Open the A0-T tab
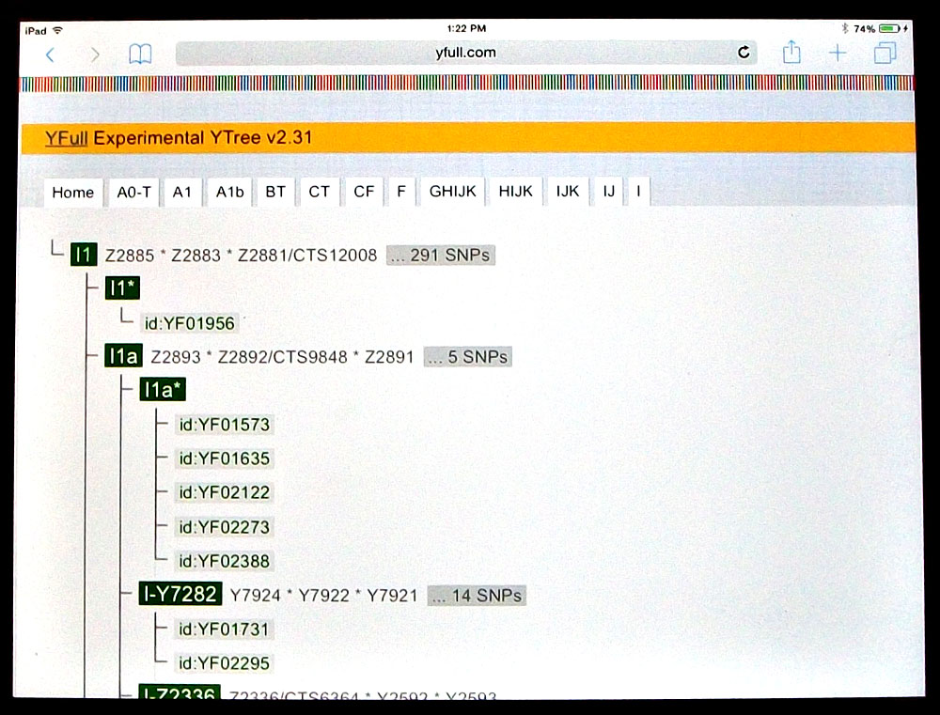The width and height of the screenshot is (940, 715). [133, 193]
